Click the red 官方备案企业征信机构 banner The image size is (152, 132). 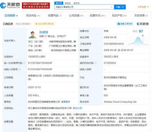(36, 5)
